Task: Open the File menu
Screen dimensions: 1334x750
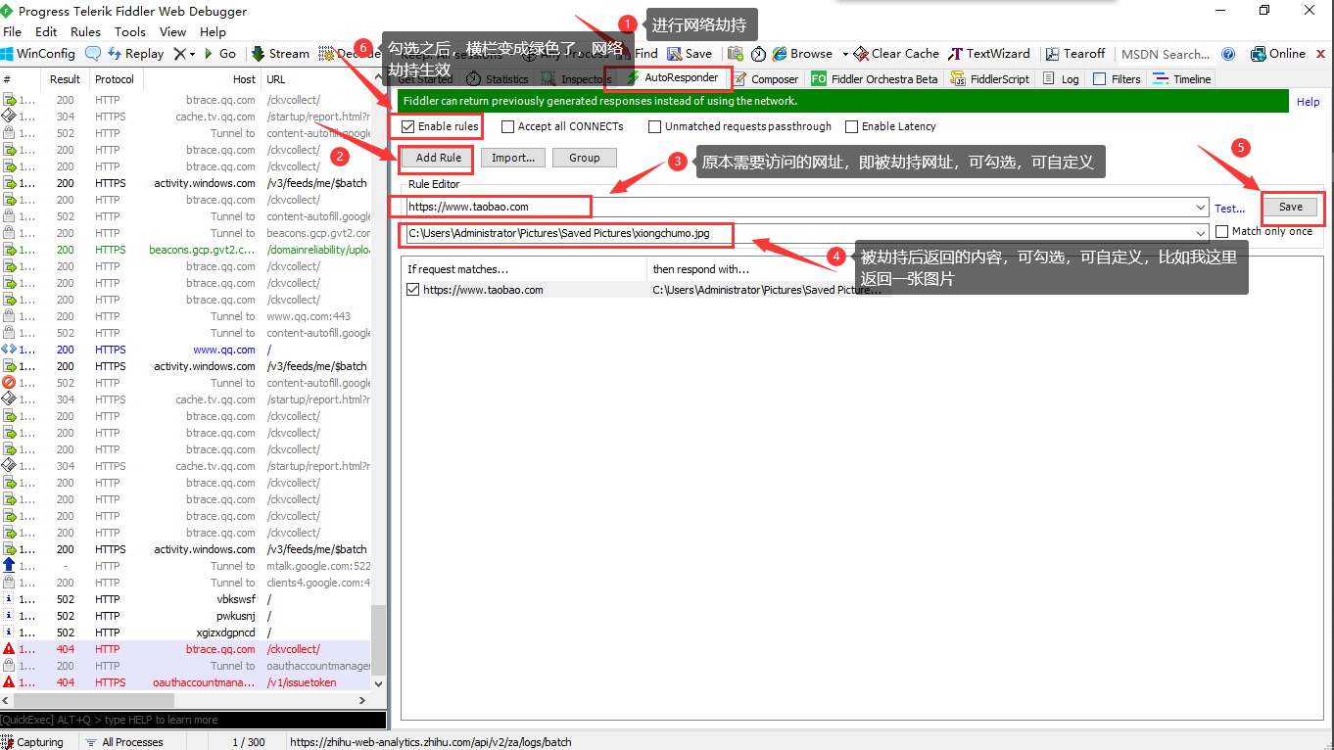Action: coord(13,31)
